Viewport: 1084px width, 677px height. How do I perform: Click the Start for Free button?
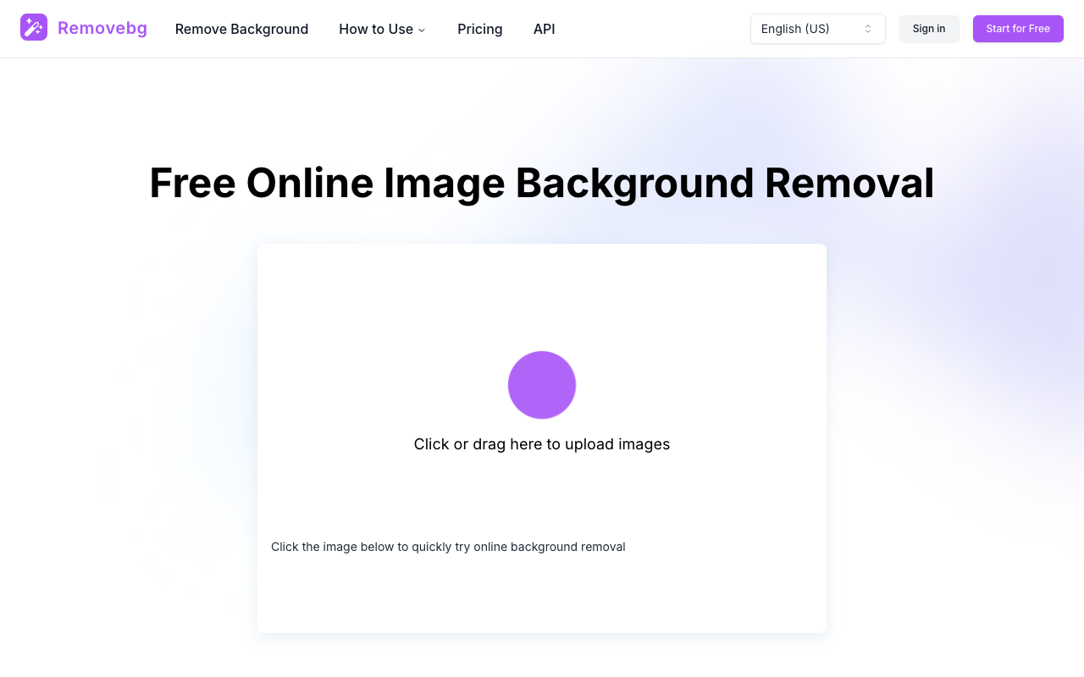(1018, 29)
